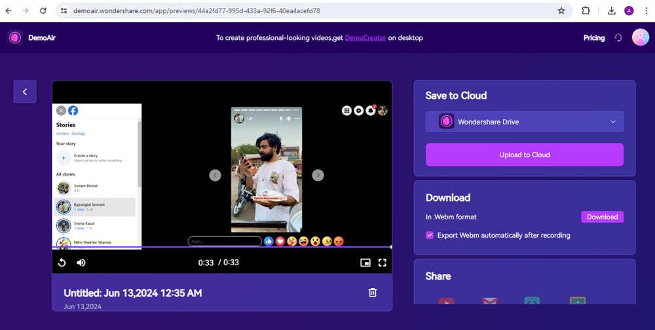Open the Chrome profile avatar
Image resolution: width=655 pixels, height=330 pixels.
629,11
